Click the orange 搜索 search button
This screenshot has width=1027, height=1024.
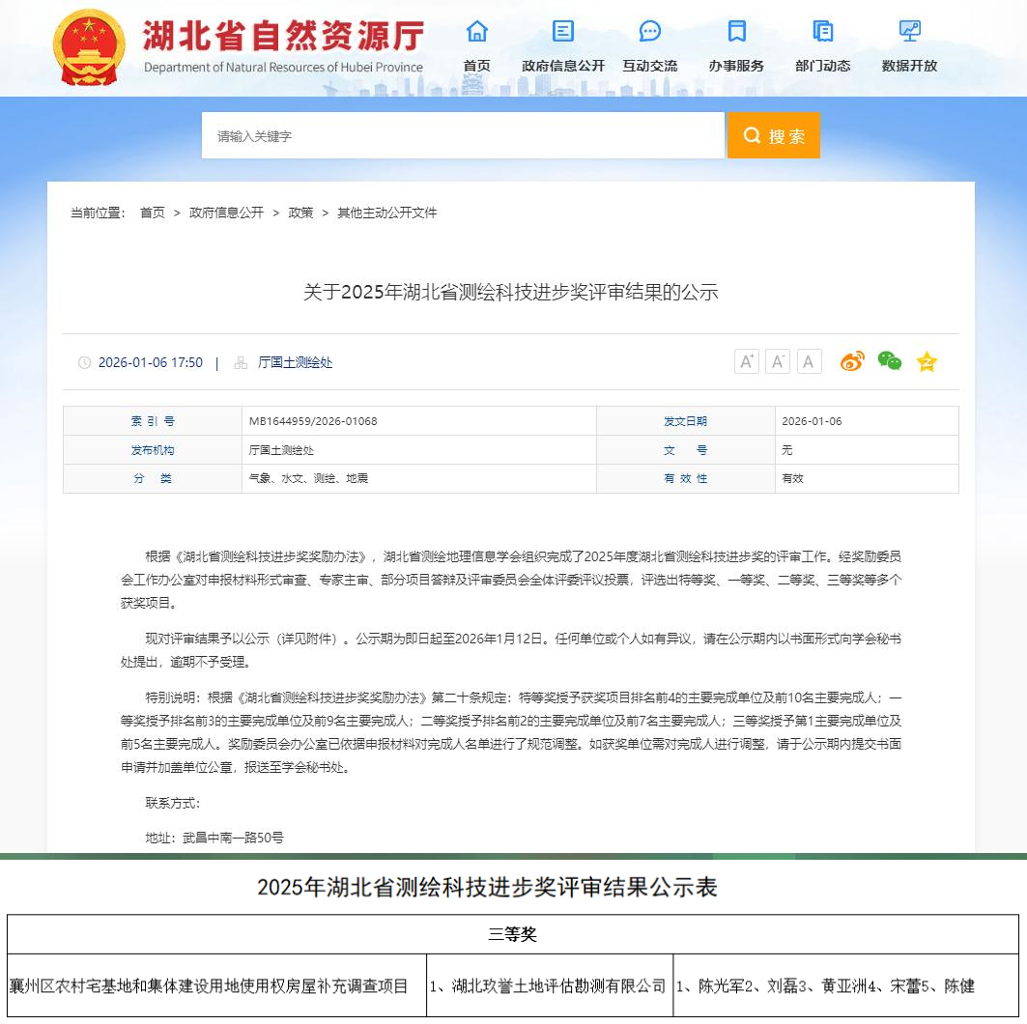tap(773, 135)
